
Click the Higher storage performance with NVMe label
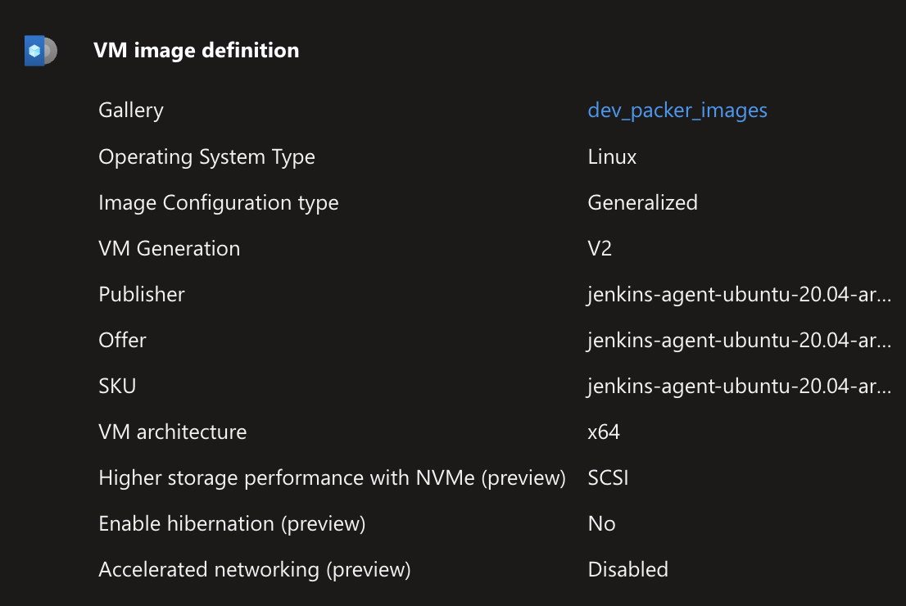point(331,477)
